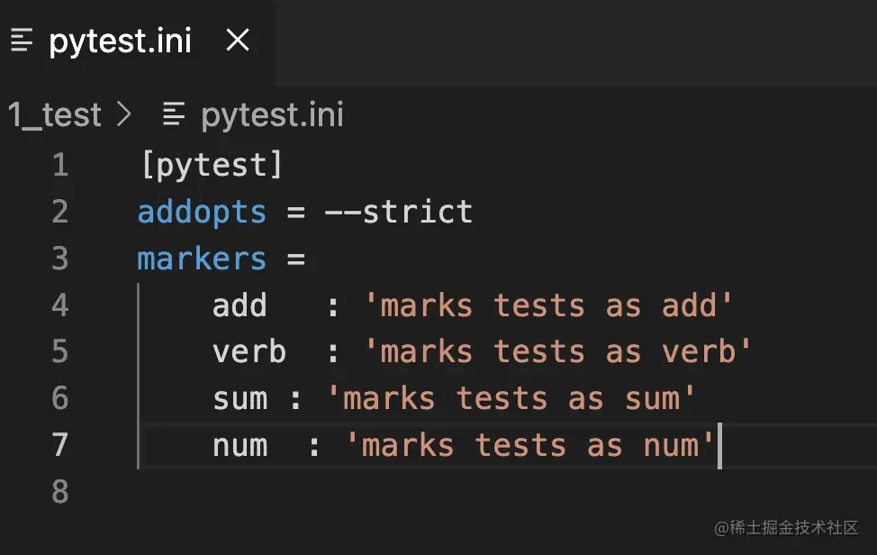Click the markers key on line 3
The height and width of the screenshot is (555, 877).
click(202, 259)
